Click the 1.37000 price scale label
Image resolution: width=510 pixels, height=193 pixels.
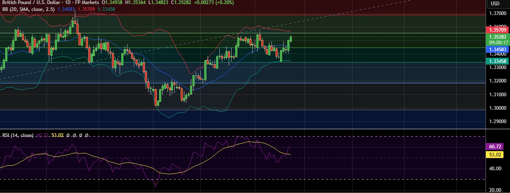coord(498,13)
